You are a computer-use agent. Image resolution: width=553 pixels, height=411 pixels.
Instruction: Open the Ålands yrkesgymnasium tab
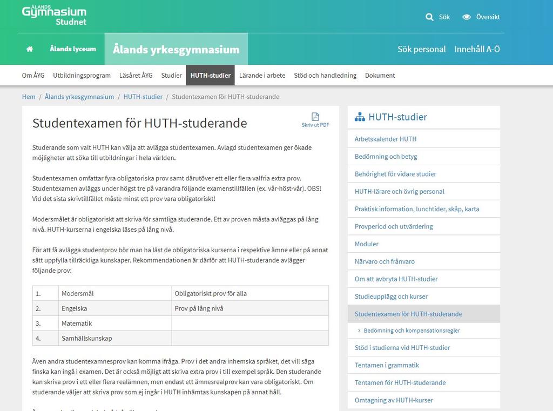[x=176, y=49]
